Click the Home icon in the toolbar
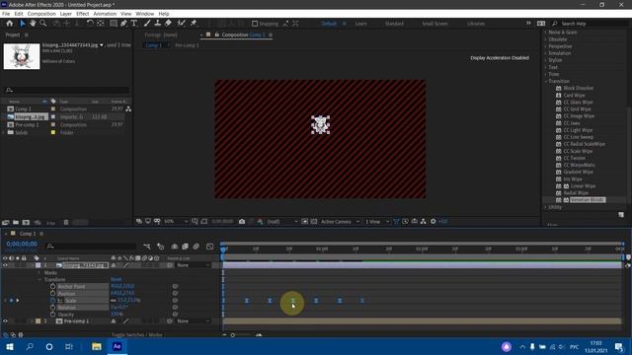This screenshot has height=355, width=632. coord(10,24)
